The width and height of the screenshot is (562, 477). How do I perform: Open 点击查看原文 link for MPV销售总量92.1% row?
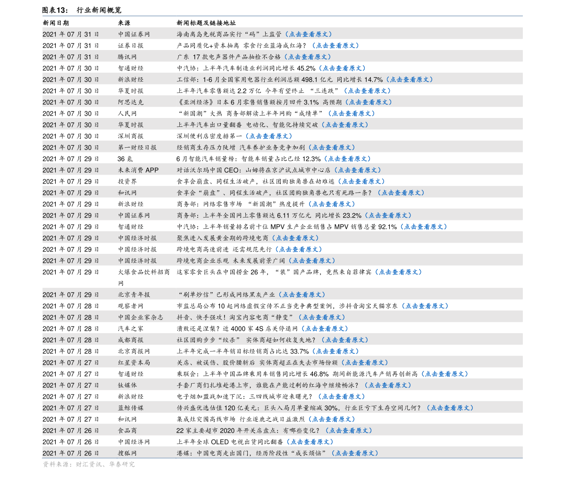coord(424,227)
